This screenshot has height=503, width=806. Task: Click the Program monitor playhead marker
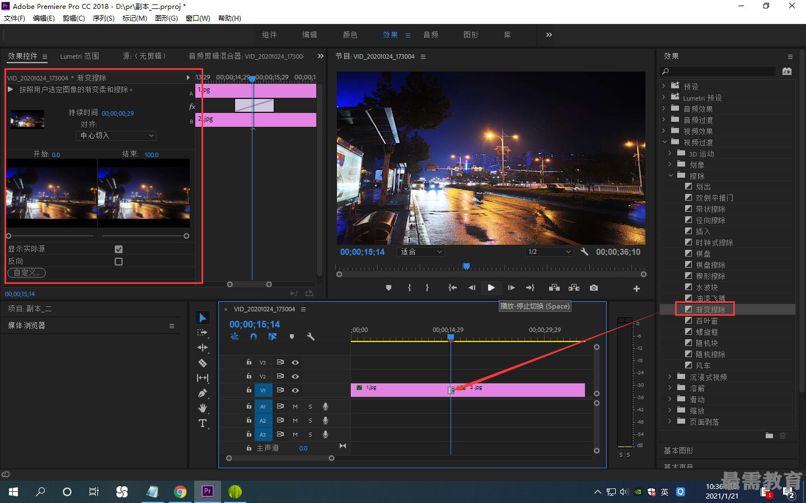click(x=466, y=267)
